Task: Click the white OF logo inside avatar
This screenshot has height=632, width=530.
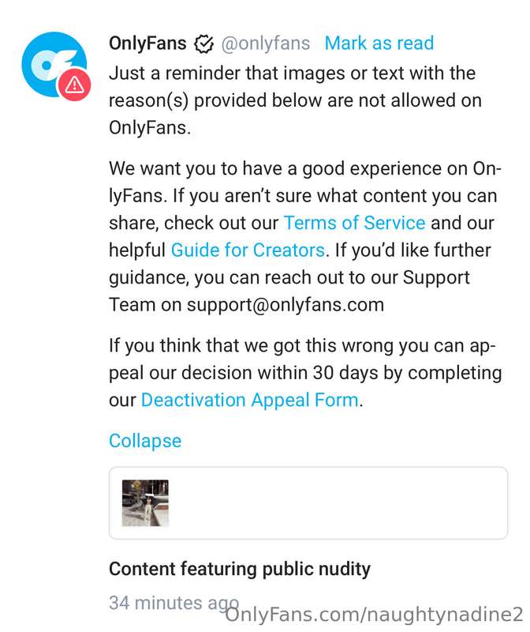Action: click(52, 65)
